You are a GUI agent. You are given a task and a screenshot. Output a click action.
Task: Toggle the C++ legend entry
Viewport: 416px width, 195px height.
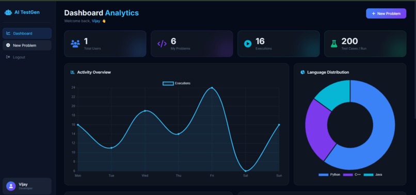pos(352,174)
